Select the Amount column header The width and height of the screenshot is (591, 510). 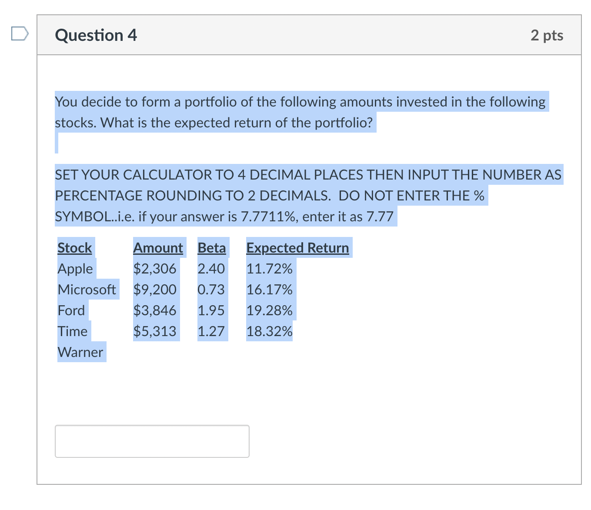tap(158, 248)
